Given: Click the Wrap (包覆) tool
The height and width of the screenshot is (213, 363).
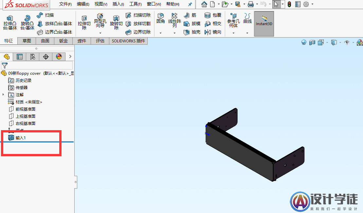Looking at the screenshot, I should click(x=213, y=15).
